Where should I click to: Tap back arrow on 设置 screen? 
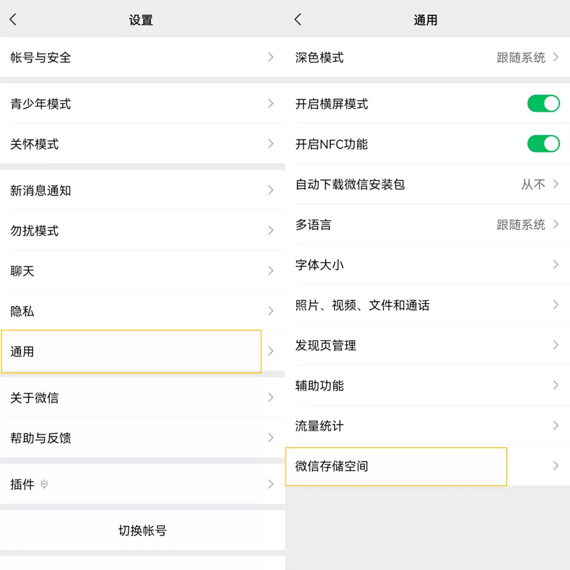pos(13,20)
